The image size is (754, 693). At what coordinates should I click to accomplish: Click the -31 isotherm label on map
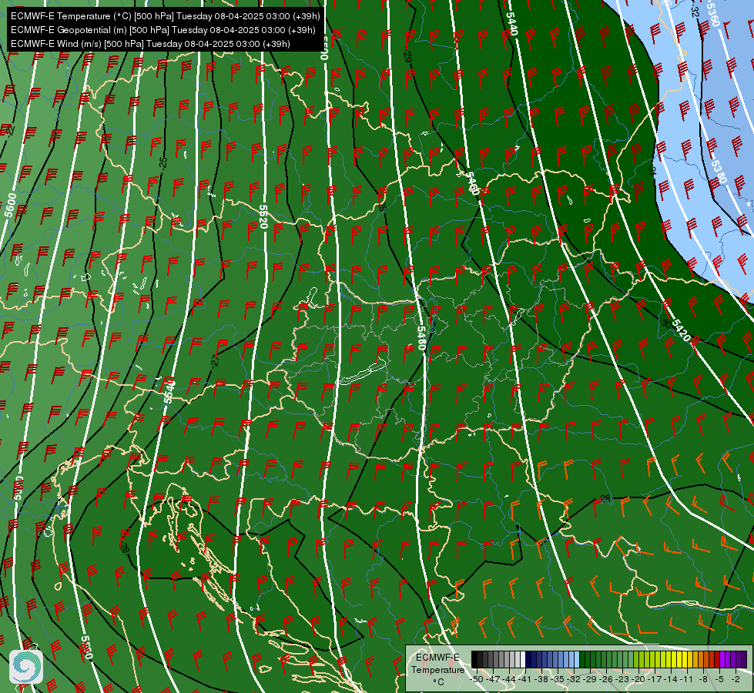point(652,170)
